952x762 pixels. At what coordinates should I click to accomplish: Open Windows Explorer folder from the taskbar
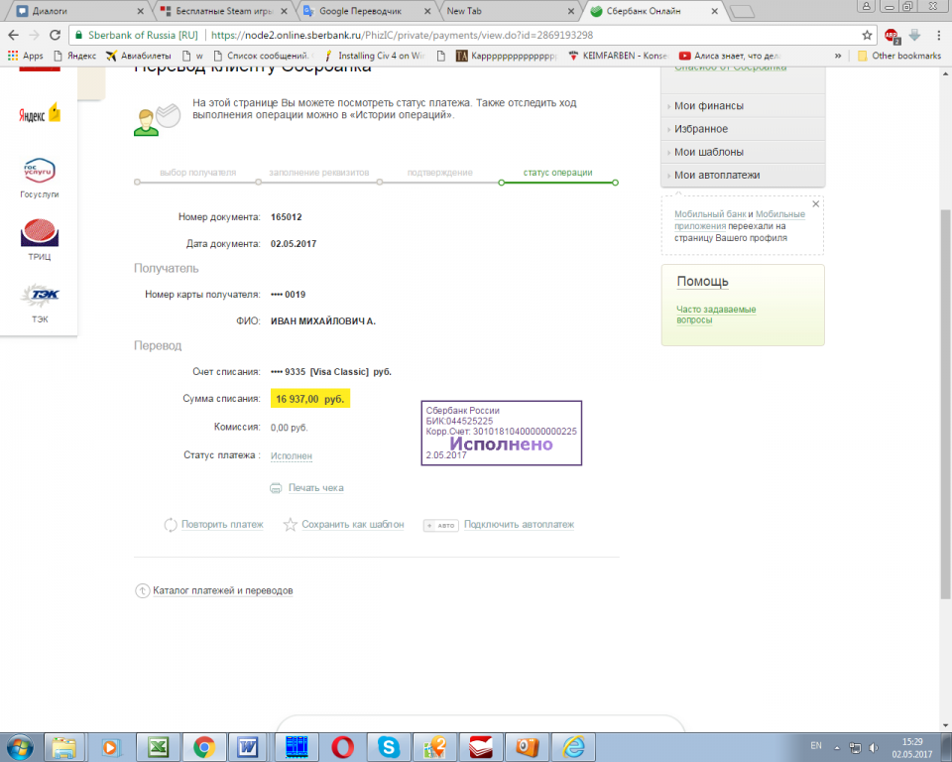[63, 747]
